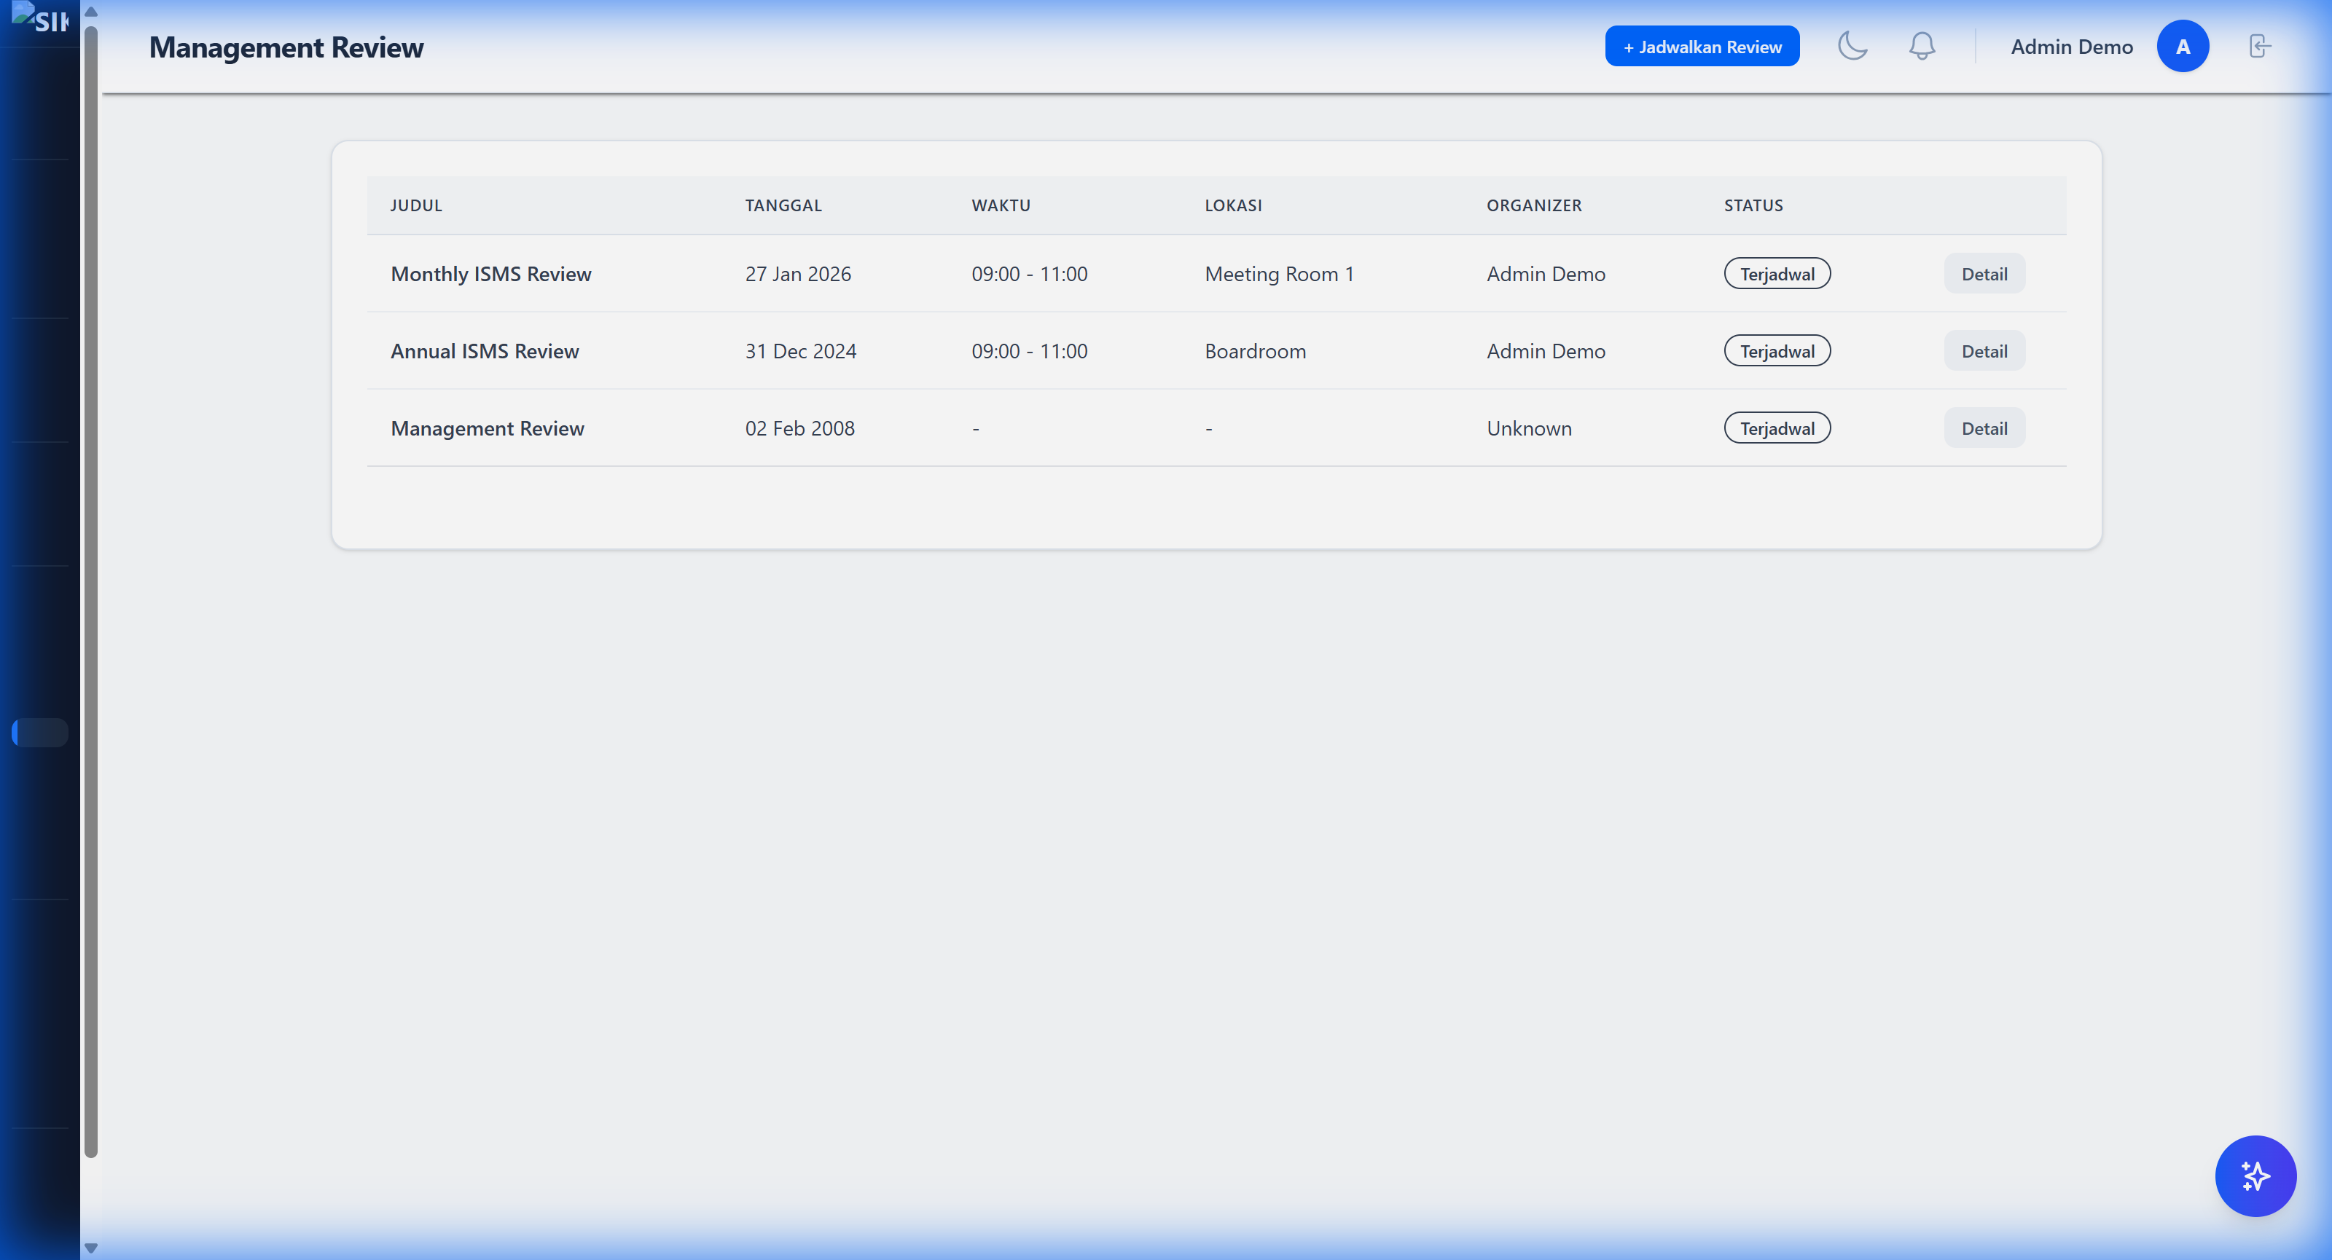
Task: Open Detail for Monthly ISMS Review
Action: tap(1984, 274)
